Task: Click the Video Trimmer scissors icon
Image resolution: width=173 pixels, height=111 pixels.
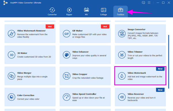Action: click(x=122, y=55)
